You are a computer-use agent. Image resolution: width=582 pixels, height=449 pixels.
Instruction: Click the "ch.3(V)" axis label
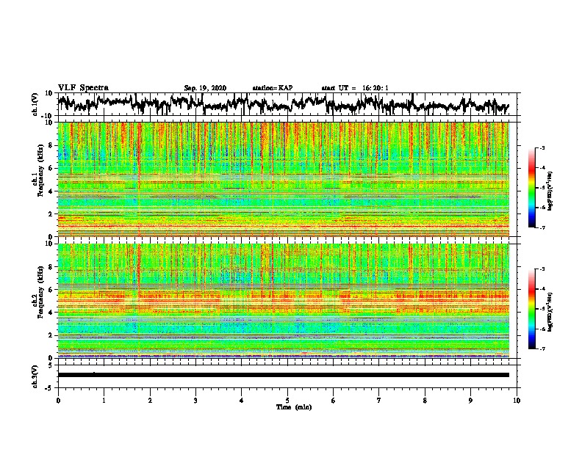[x=35, y=376]
